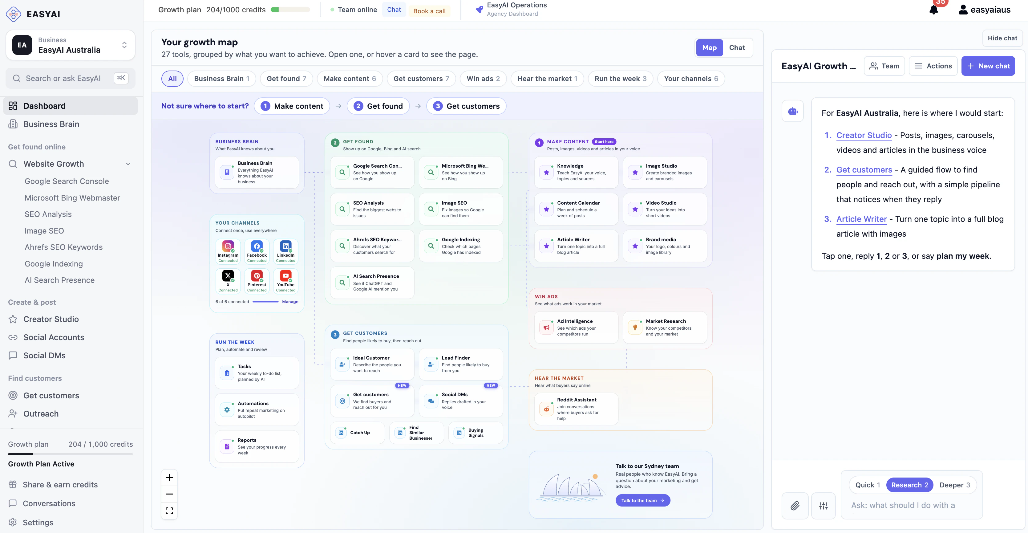Click the Reports document icon
The height and width of the screenshot is (533, 1028).
227,446
